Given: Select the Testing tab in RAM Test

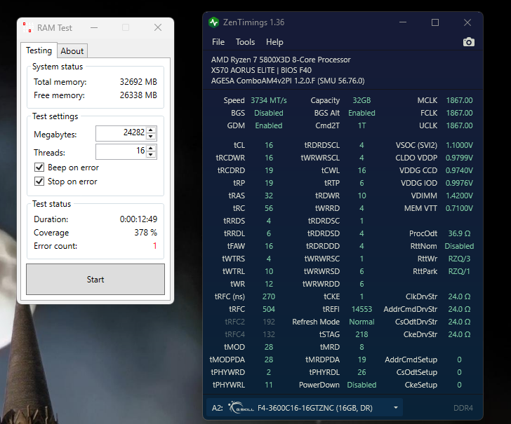Looking at the screenshot, I should (x=39, y=50).
